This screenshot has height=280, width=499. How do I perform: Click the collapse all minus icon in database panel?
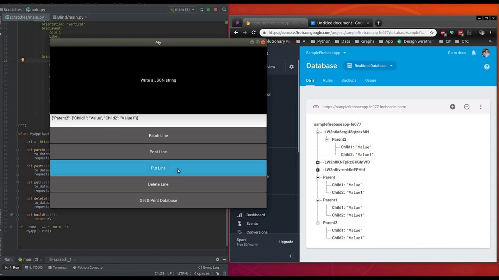[467, 107]
